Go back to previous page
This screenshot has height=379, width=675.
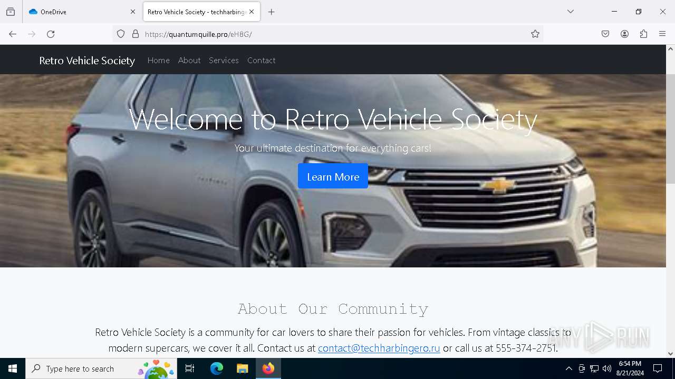tap(13, 34)
